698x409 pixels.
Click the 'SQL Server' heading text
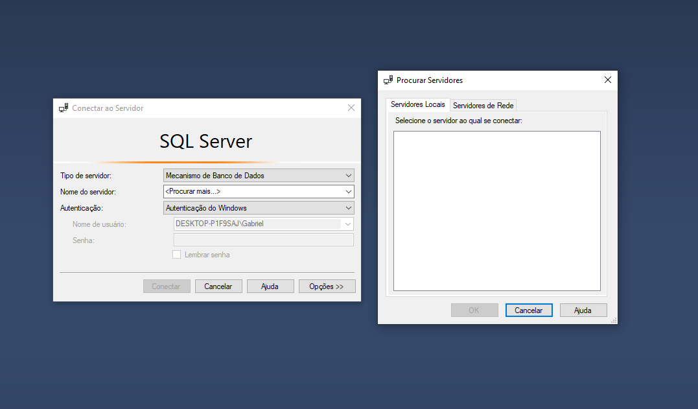click(205, 141)
